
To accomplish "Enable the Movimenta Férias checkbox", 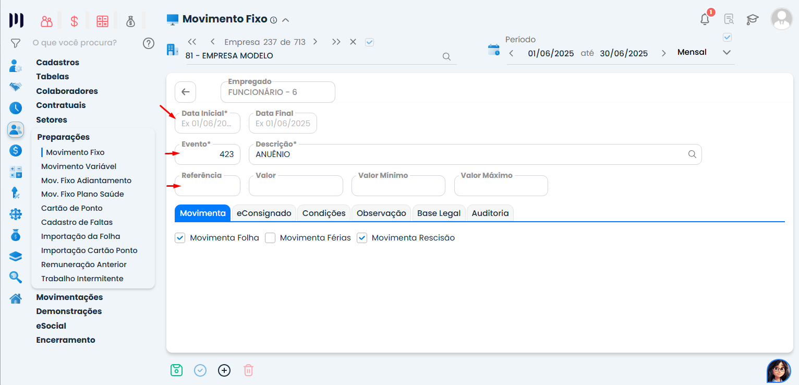I will pyautogui.click(x=270, y=238).
